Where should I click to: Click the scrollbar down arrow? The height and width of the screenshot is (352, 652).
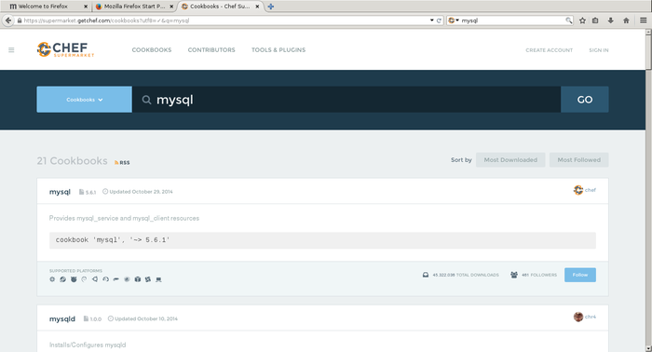click(x=648, y=348)
